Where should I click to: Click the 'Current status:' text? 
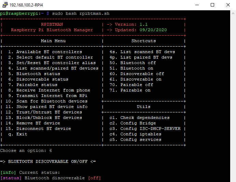(x=40, y=172)
